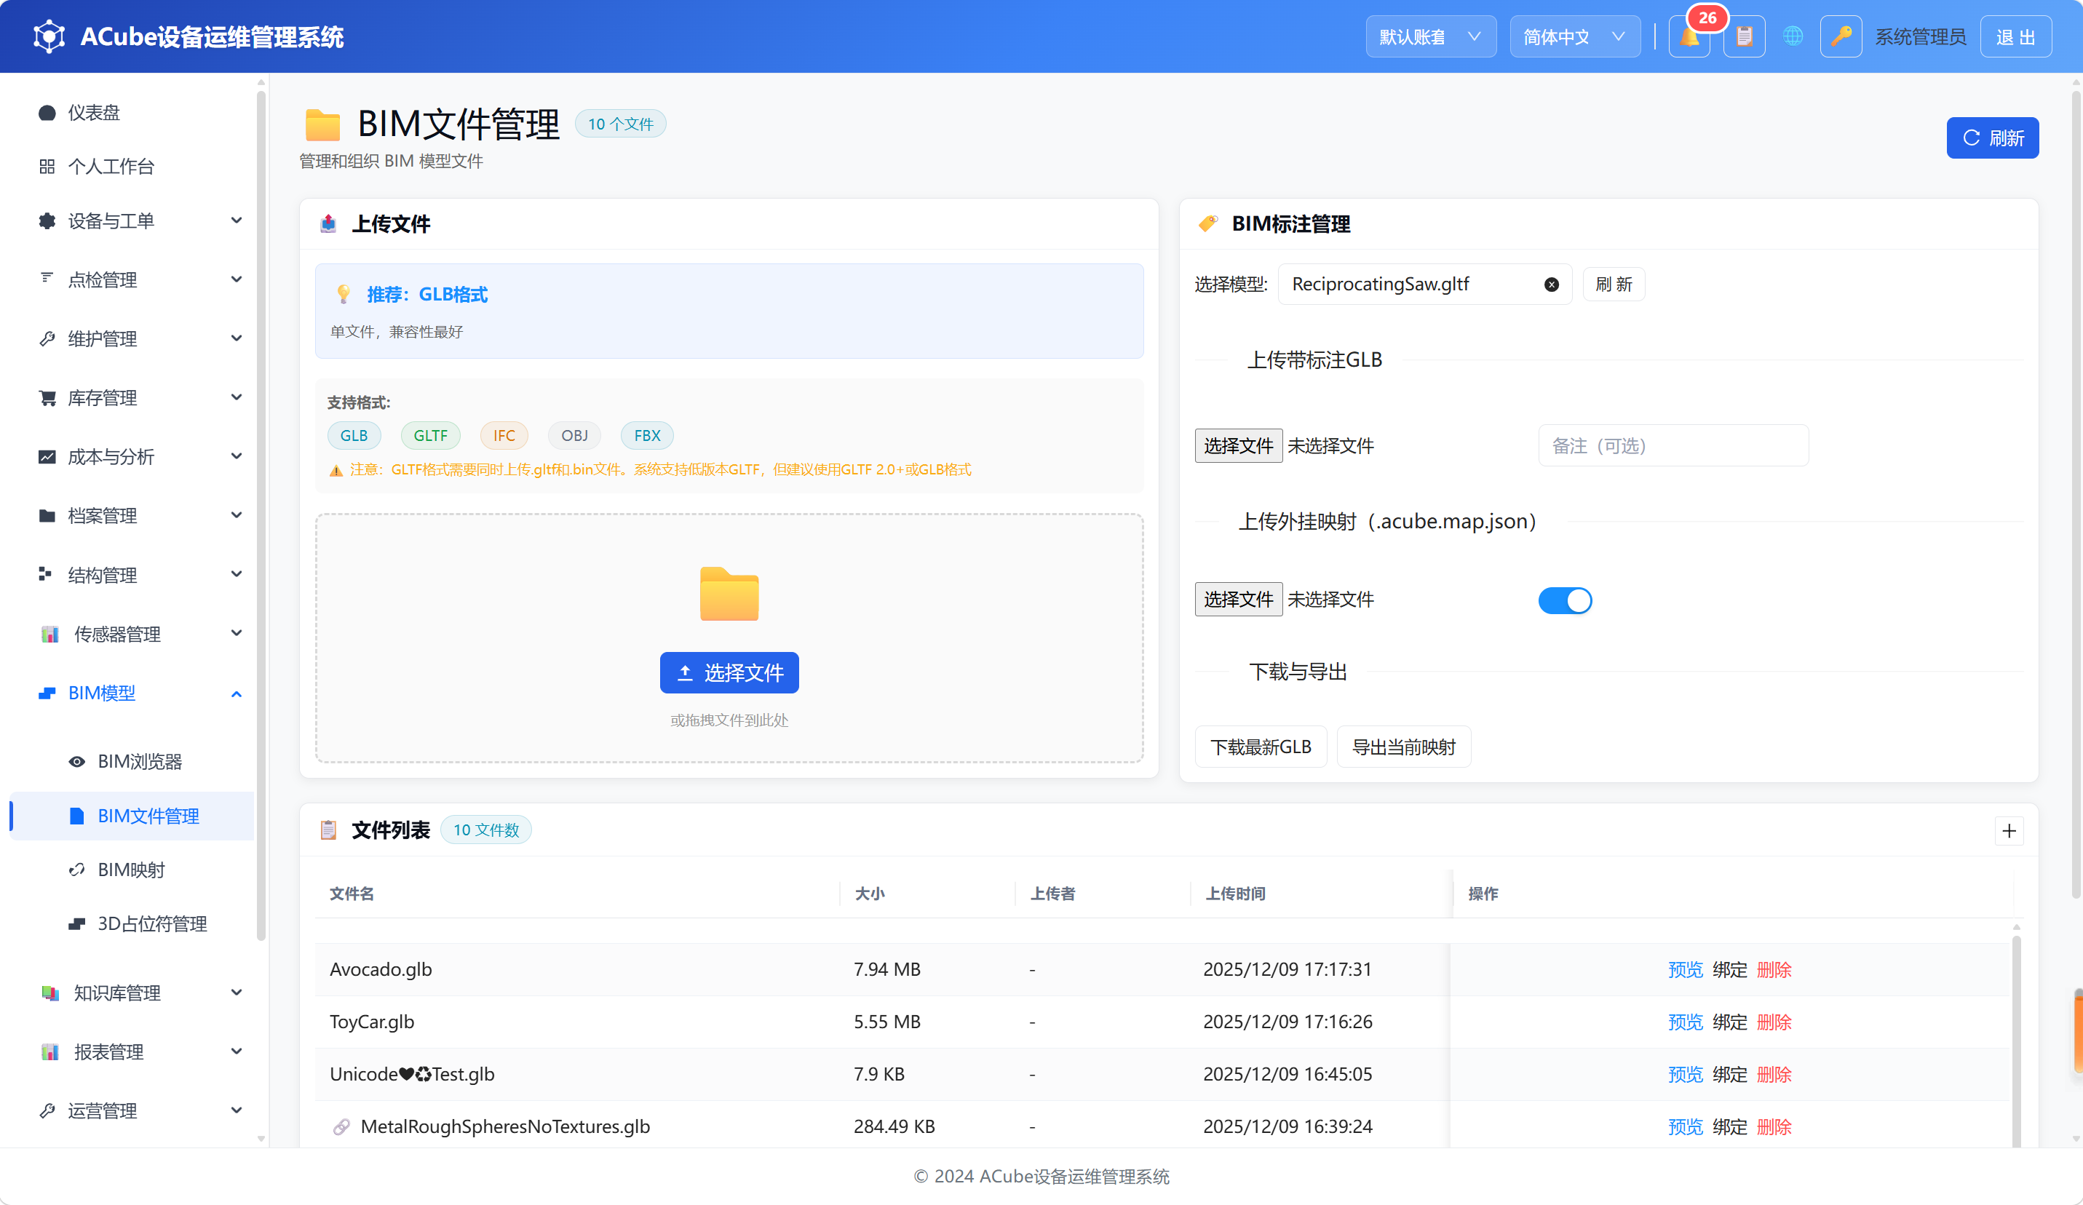Click the globe icon in the header
Viewport: 2083px width, 1205px height.
[x=1792, y=36]
